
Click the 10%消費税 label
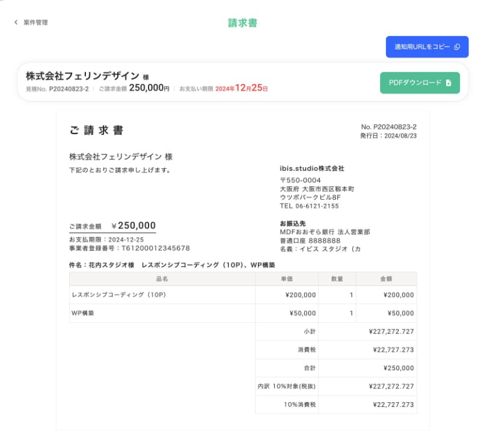(299, 405)
